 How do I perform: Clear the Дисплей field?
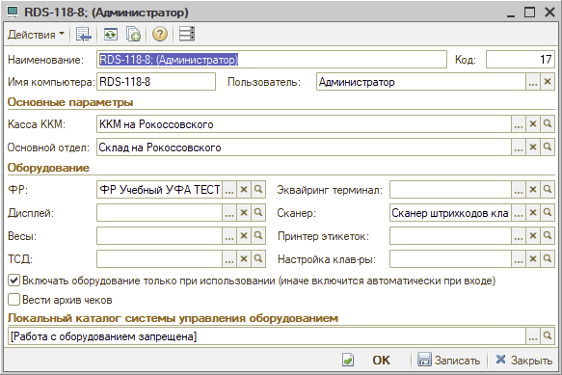pos(244,213)
